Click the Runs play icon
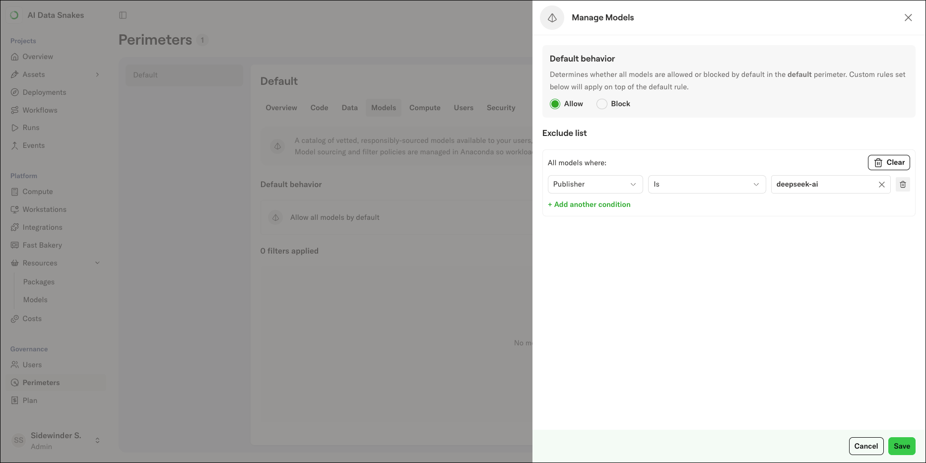This screenshot has width=926, height=463. click(x=15, y=128)
